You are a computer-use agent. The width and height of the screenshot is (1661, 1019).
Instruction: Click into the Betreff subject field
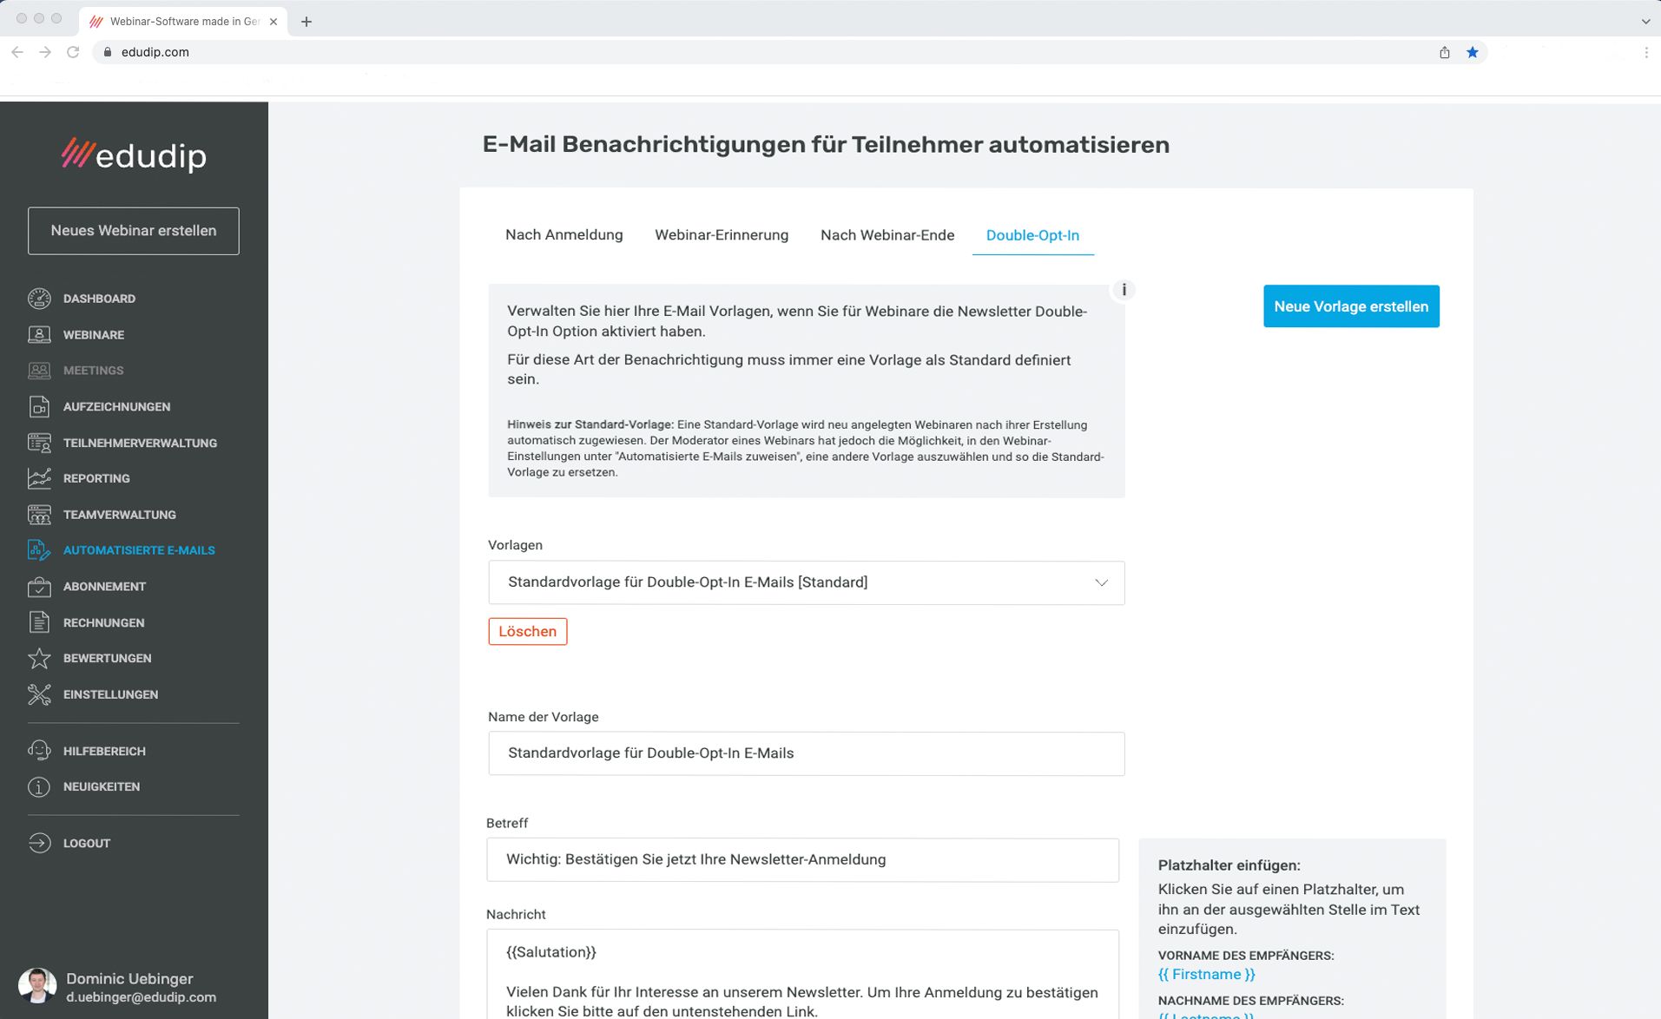[x=801, y=859]
